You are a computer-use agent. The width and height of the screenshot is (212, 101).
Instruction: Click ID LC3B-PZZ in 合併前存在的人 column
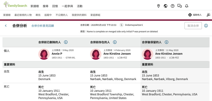click(122, 58)
